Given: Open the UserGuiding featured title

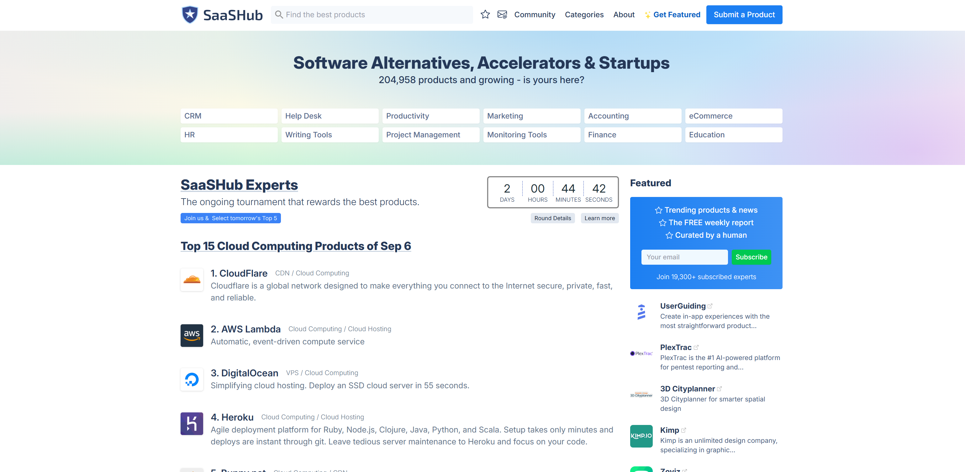Looking at the screenshot, I should tap(683, 306).
